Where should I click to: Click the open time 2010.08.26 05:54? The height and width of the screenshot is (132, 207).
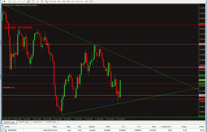coord(50,130)
